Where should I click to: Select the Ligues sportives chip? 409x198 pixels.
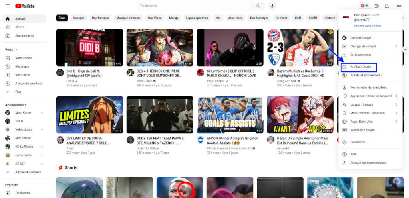[197, 18]
